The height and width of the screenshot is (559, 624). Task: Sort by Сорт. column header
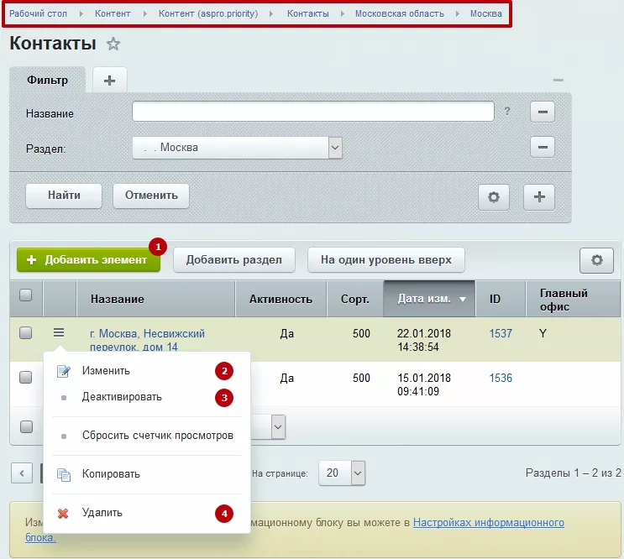(355, 299)
